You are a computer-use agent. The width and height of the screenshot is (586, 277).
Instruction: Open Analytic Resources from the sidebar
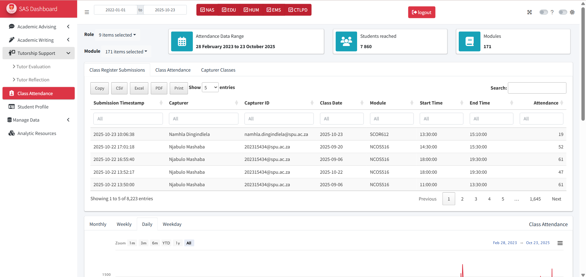click(37, 133)
